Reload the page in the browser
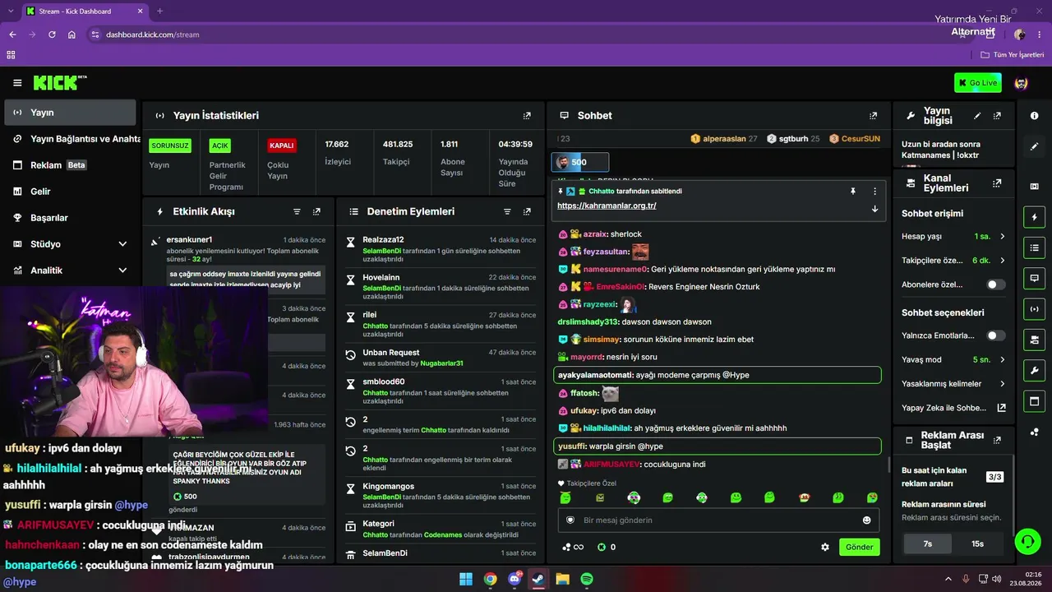1052x592 pixels. pos(52,35)
